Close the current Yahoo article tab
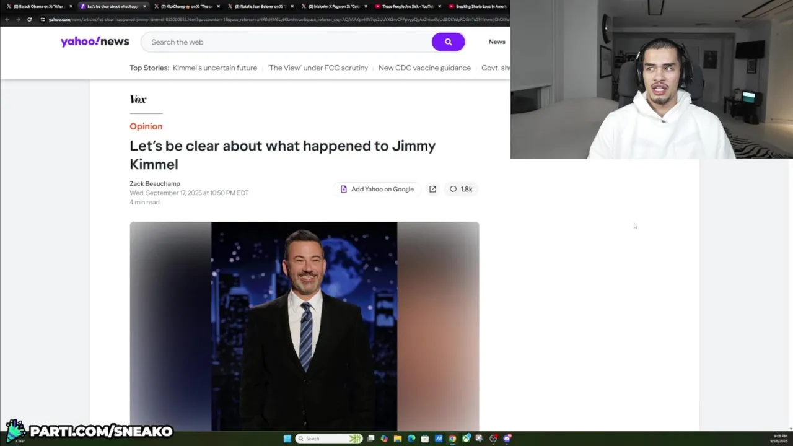 click(x=144, y=6)
